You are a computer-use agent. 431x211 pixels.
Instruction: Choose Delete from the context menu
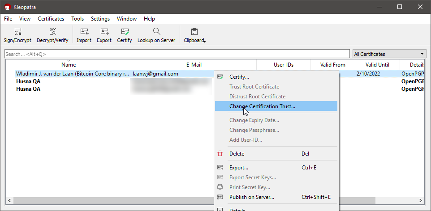pyautogui.click(x=276, y=154)
